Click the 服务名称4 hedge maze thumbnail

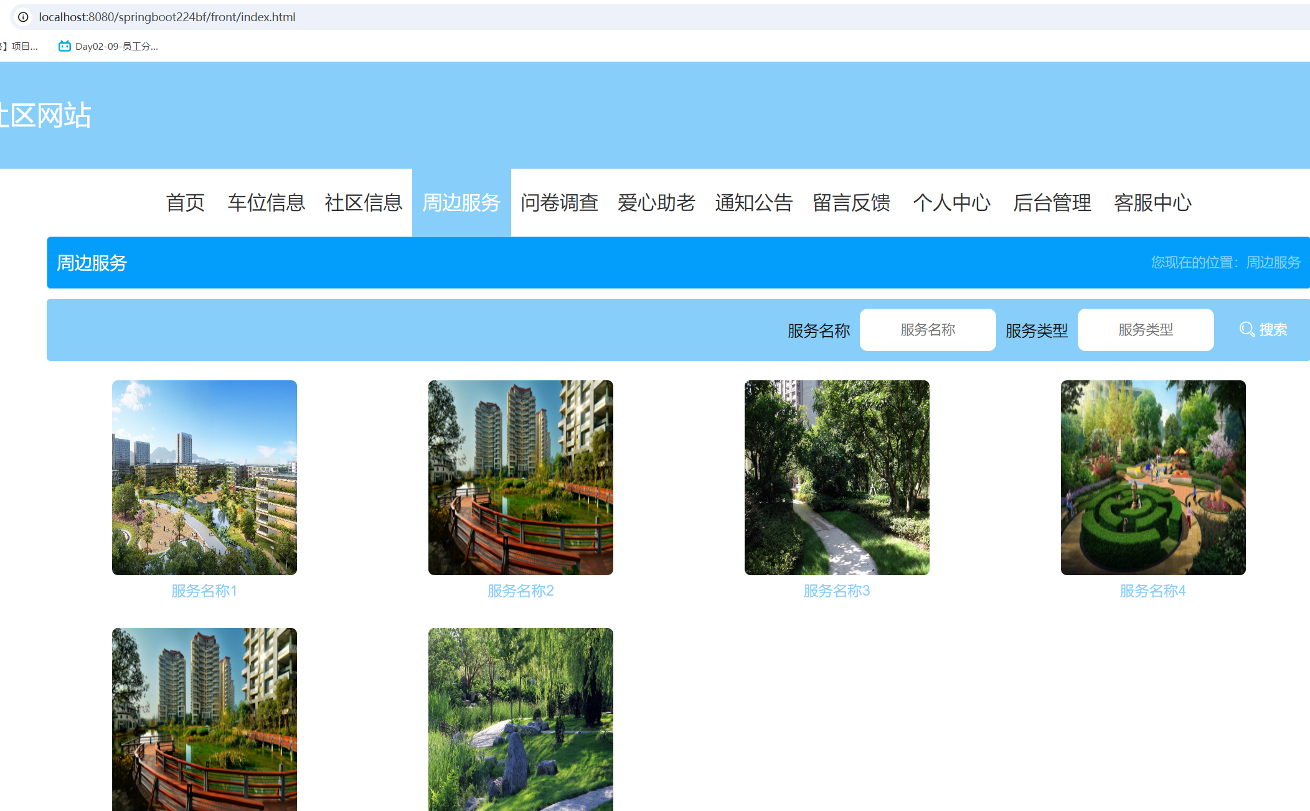(1153, 477)
